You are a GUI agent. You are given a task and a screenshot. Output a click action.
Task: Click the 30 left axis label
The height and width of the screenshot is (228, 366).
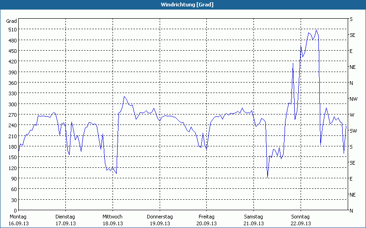click(14, 200)
